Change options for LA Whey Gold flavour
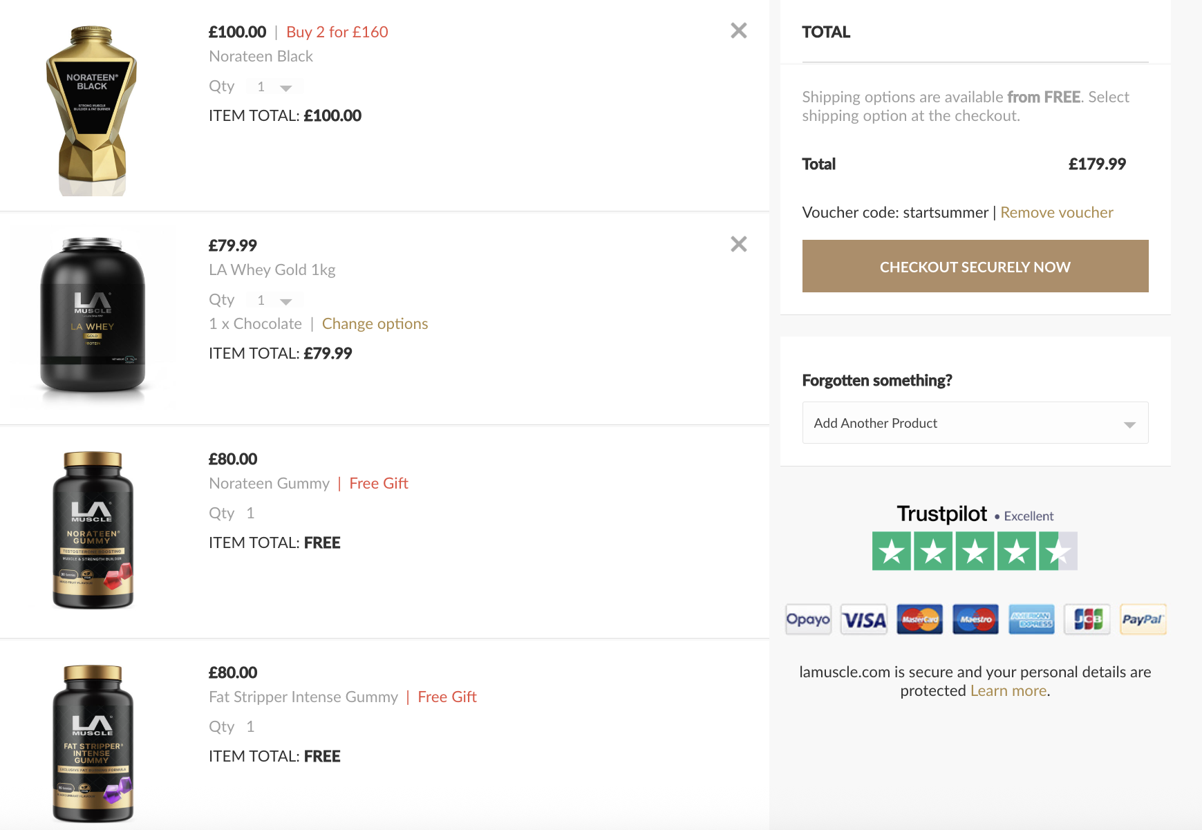Screen dimensions: 1202x830 375,324
